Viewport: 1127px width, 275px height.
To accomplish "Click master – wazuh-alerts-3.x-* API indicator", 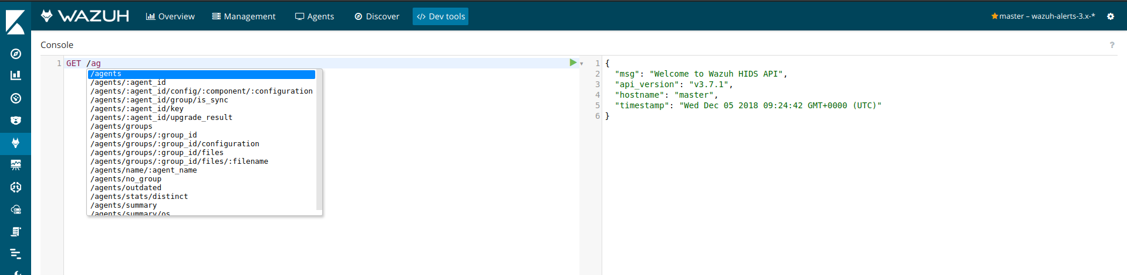I will tap(1042, 16).
